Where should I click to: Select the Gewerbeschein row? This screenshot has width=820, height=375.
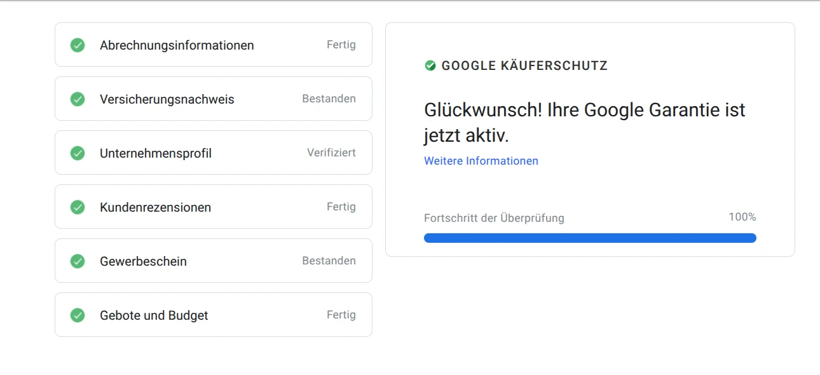click(214, 261)
